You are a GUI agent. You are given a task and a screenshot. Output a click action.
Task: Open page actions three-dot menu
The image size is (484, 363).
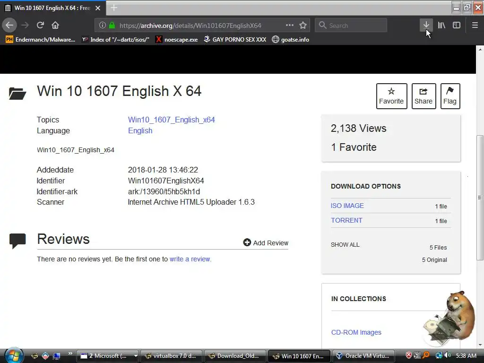pyautogui.click(x=290, y=25)
